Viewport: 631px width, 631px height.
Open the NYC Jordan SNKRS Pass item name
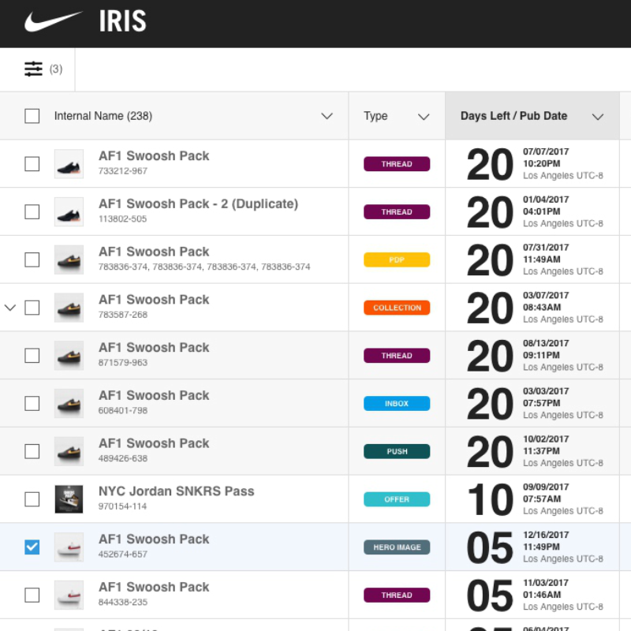tap(176, 491)
